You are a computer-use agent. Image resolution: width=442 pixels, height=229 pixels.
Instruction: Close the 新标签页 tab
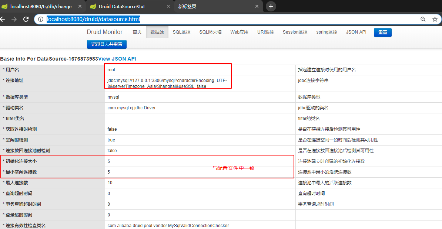257,6
